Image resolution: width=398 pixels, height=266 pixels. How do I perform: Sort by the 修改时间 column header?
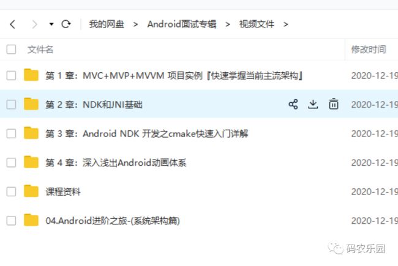pos(369,50)
